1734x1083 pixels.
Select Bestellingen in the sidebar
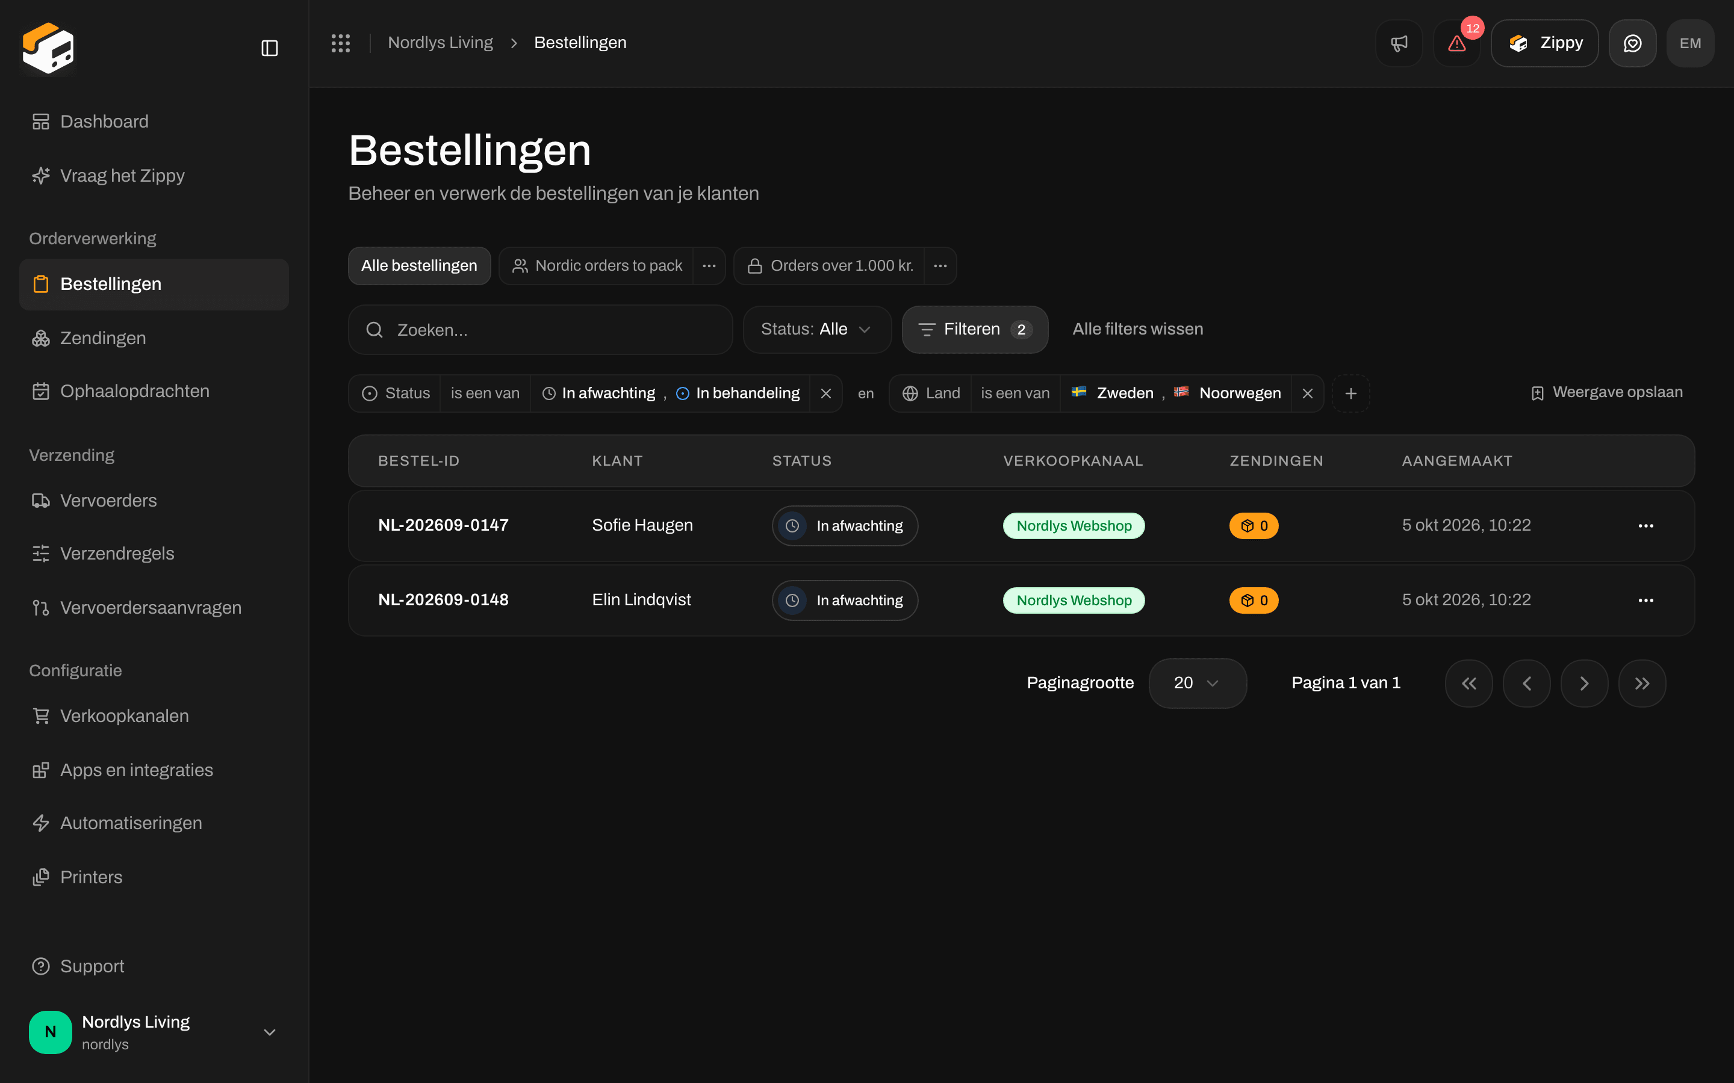pyautogui.click(x=154, y=285)
